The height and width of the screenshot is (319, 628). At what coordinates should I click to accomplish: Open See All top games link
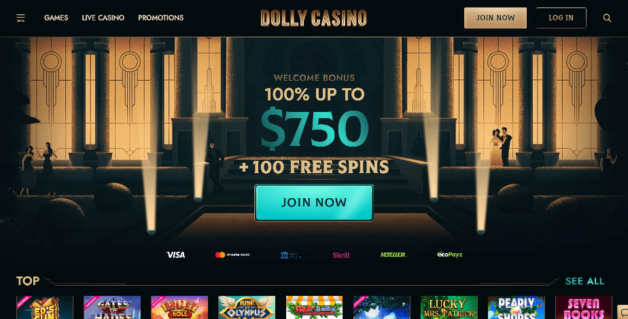[585, 281]
